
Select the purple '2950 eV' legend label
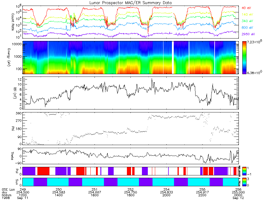[x=248, y=34]
